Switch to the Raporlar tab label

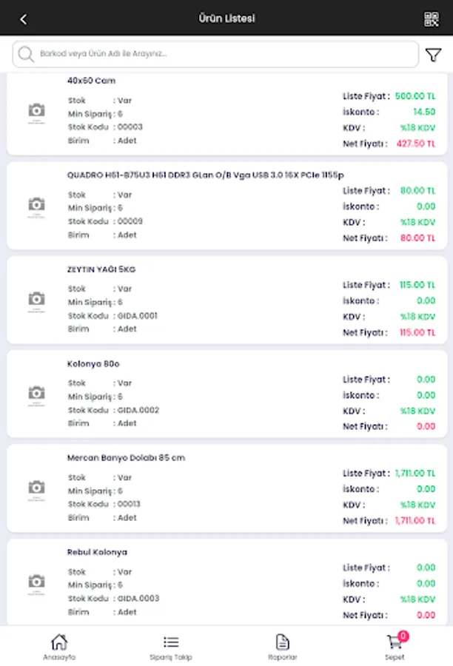tap(282, 657)
